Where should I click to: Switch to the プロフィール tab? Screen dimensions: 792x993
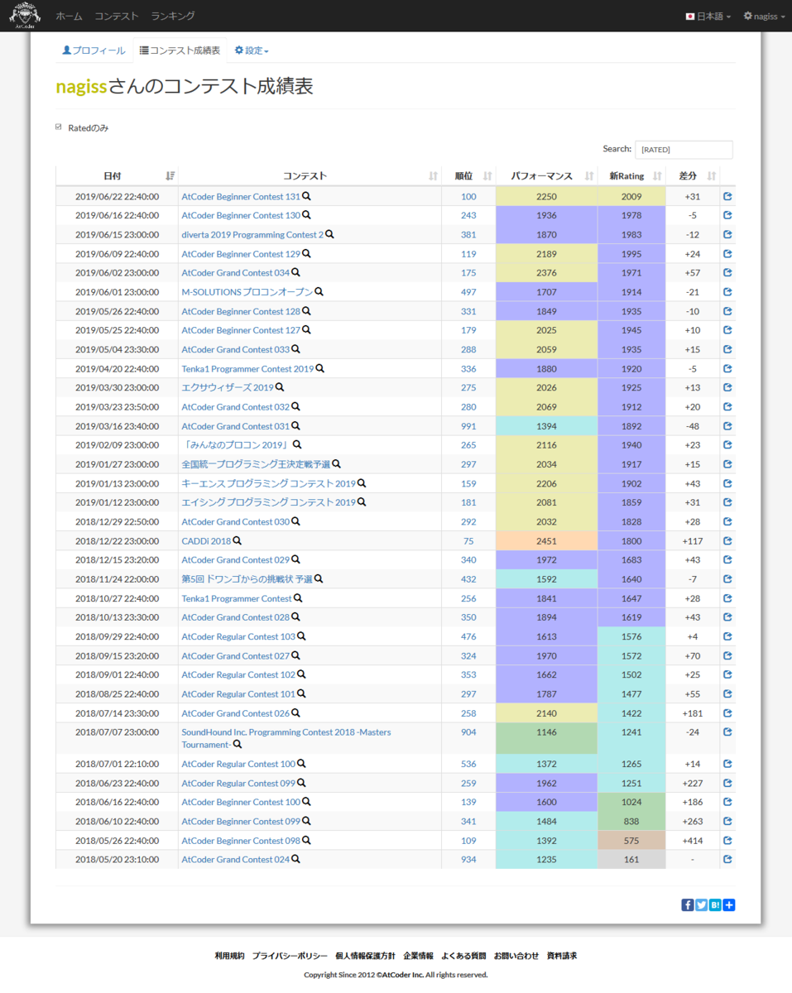pyautogui.click(x=94, y=50)
